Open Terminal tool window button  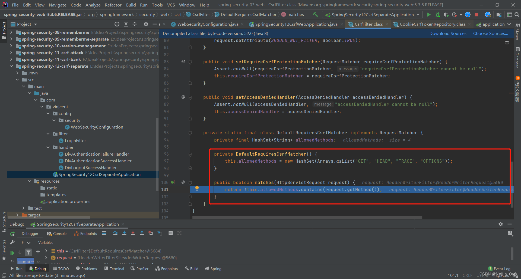coord(114,269)
